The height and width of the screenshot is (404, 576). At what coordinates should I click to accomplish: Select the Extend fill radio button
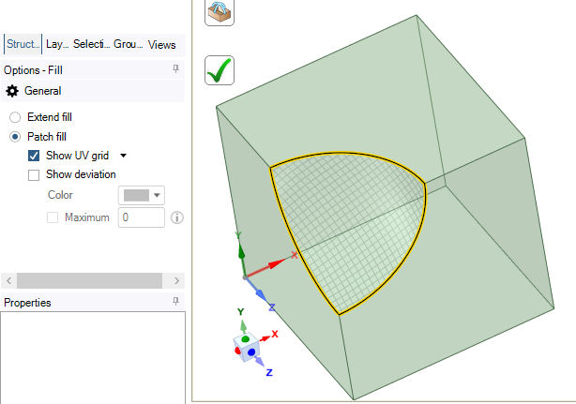click(15, 117)
